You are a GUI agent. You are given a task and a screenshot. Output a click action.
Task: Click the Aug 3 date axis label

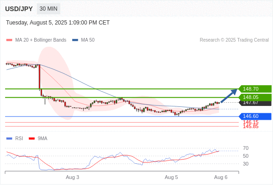pyautogui.click(x=73, y=177)
